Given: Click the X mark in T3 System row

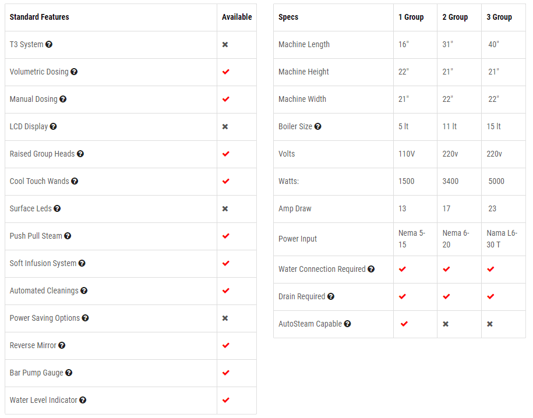Looking at the screenshot, I should tap(225, 44).
